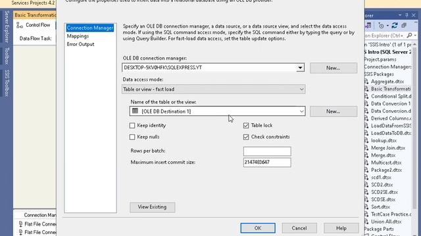Pin the Solution Explorer panel with pushpin icon
This screenshot has width=421, height=236.
tap(407, 15)
